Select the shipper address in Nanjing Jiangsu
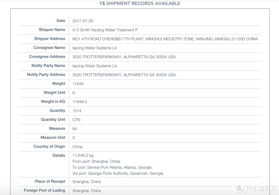The height and width of the screenshot is (195, 279). pos(165,39)
